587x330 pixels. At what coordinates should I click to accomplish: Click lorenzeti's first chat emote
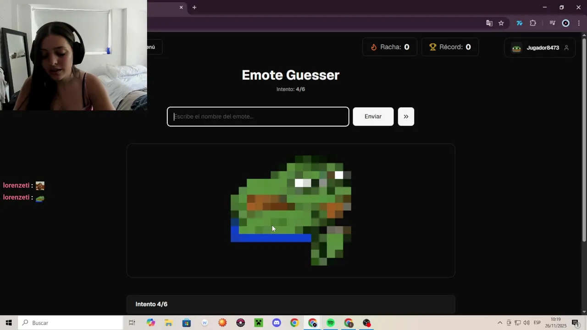point(40,186)
